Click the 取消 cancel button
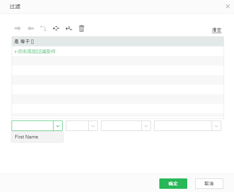234x192 pixels. tap(209, 184)
